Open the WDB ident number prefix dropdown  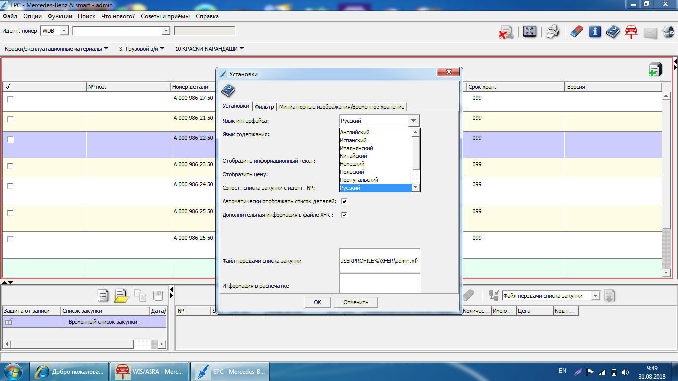(x=64, y=31)
